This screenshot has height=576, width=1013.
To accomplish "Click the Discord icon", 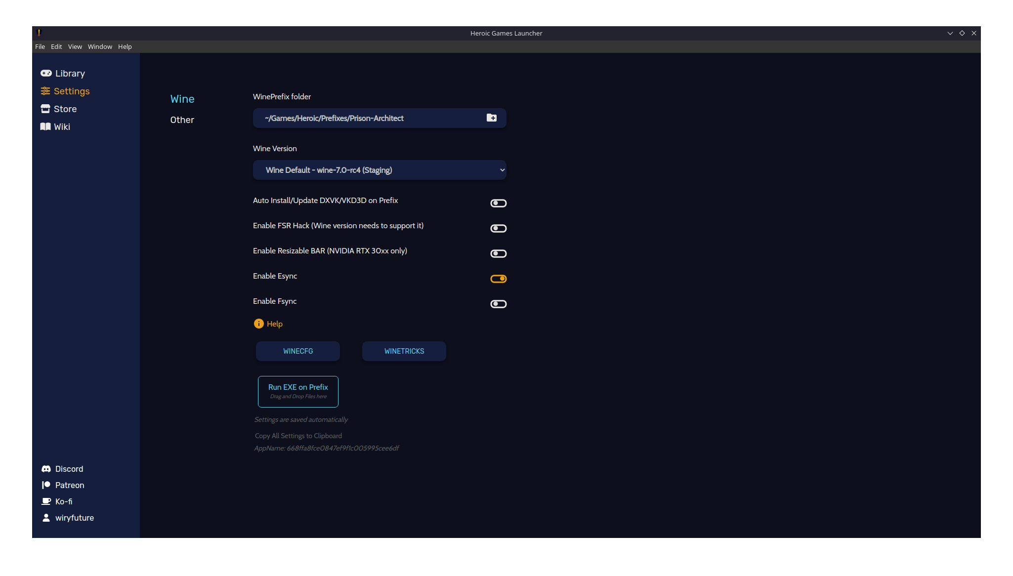I will 46,468.
